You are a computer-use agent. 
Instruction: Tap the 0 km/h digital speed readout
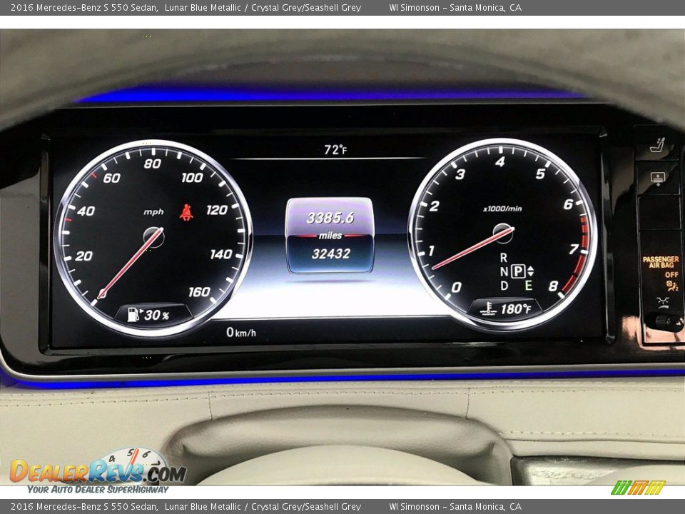240,332
